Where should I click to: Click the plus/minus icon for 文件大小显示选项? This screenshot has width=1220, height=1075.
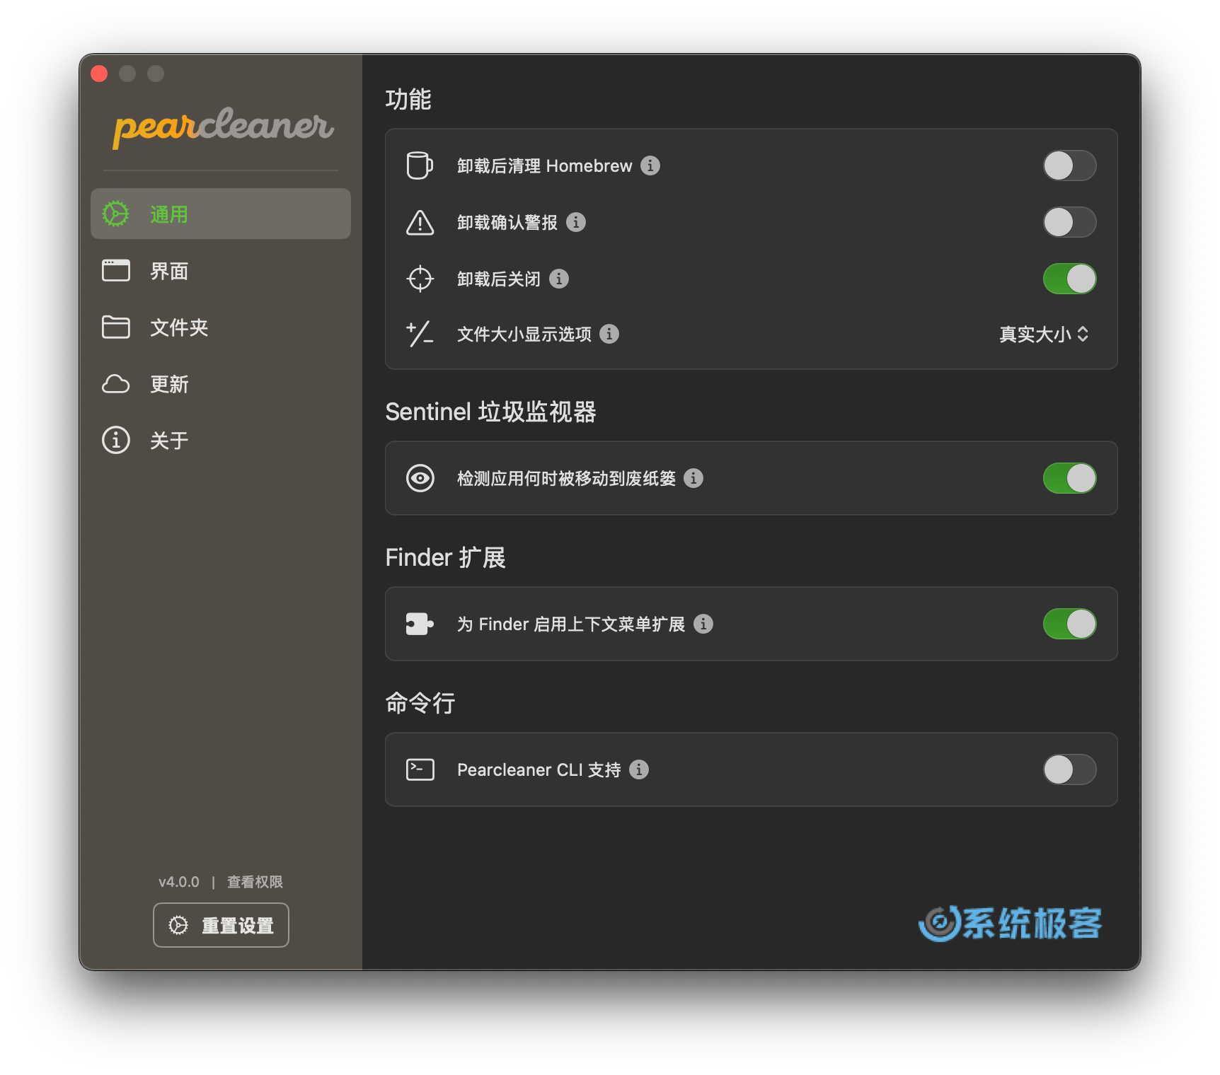pyautogui.click(x=420, y=334)
